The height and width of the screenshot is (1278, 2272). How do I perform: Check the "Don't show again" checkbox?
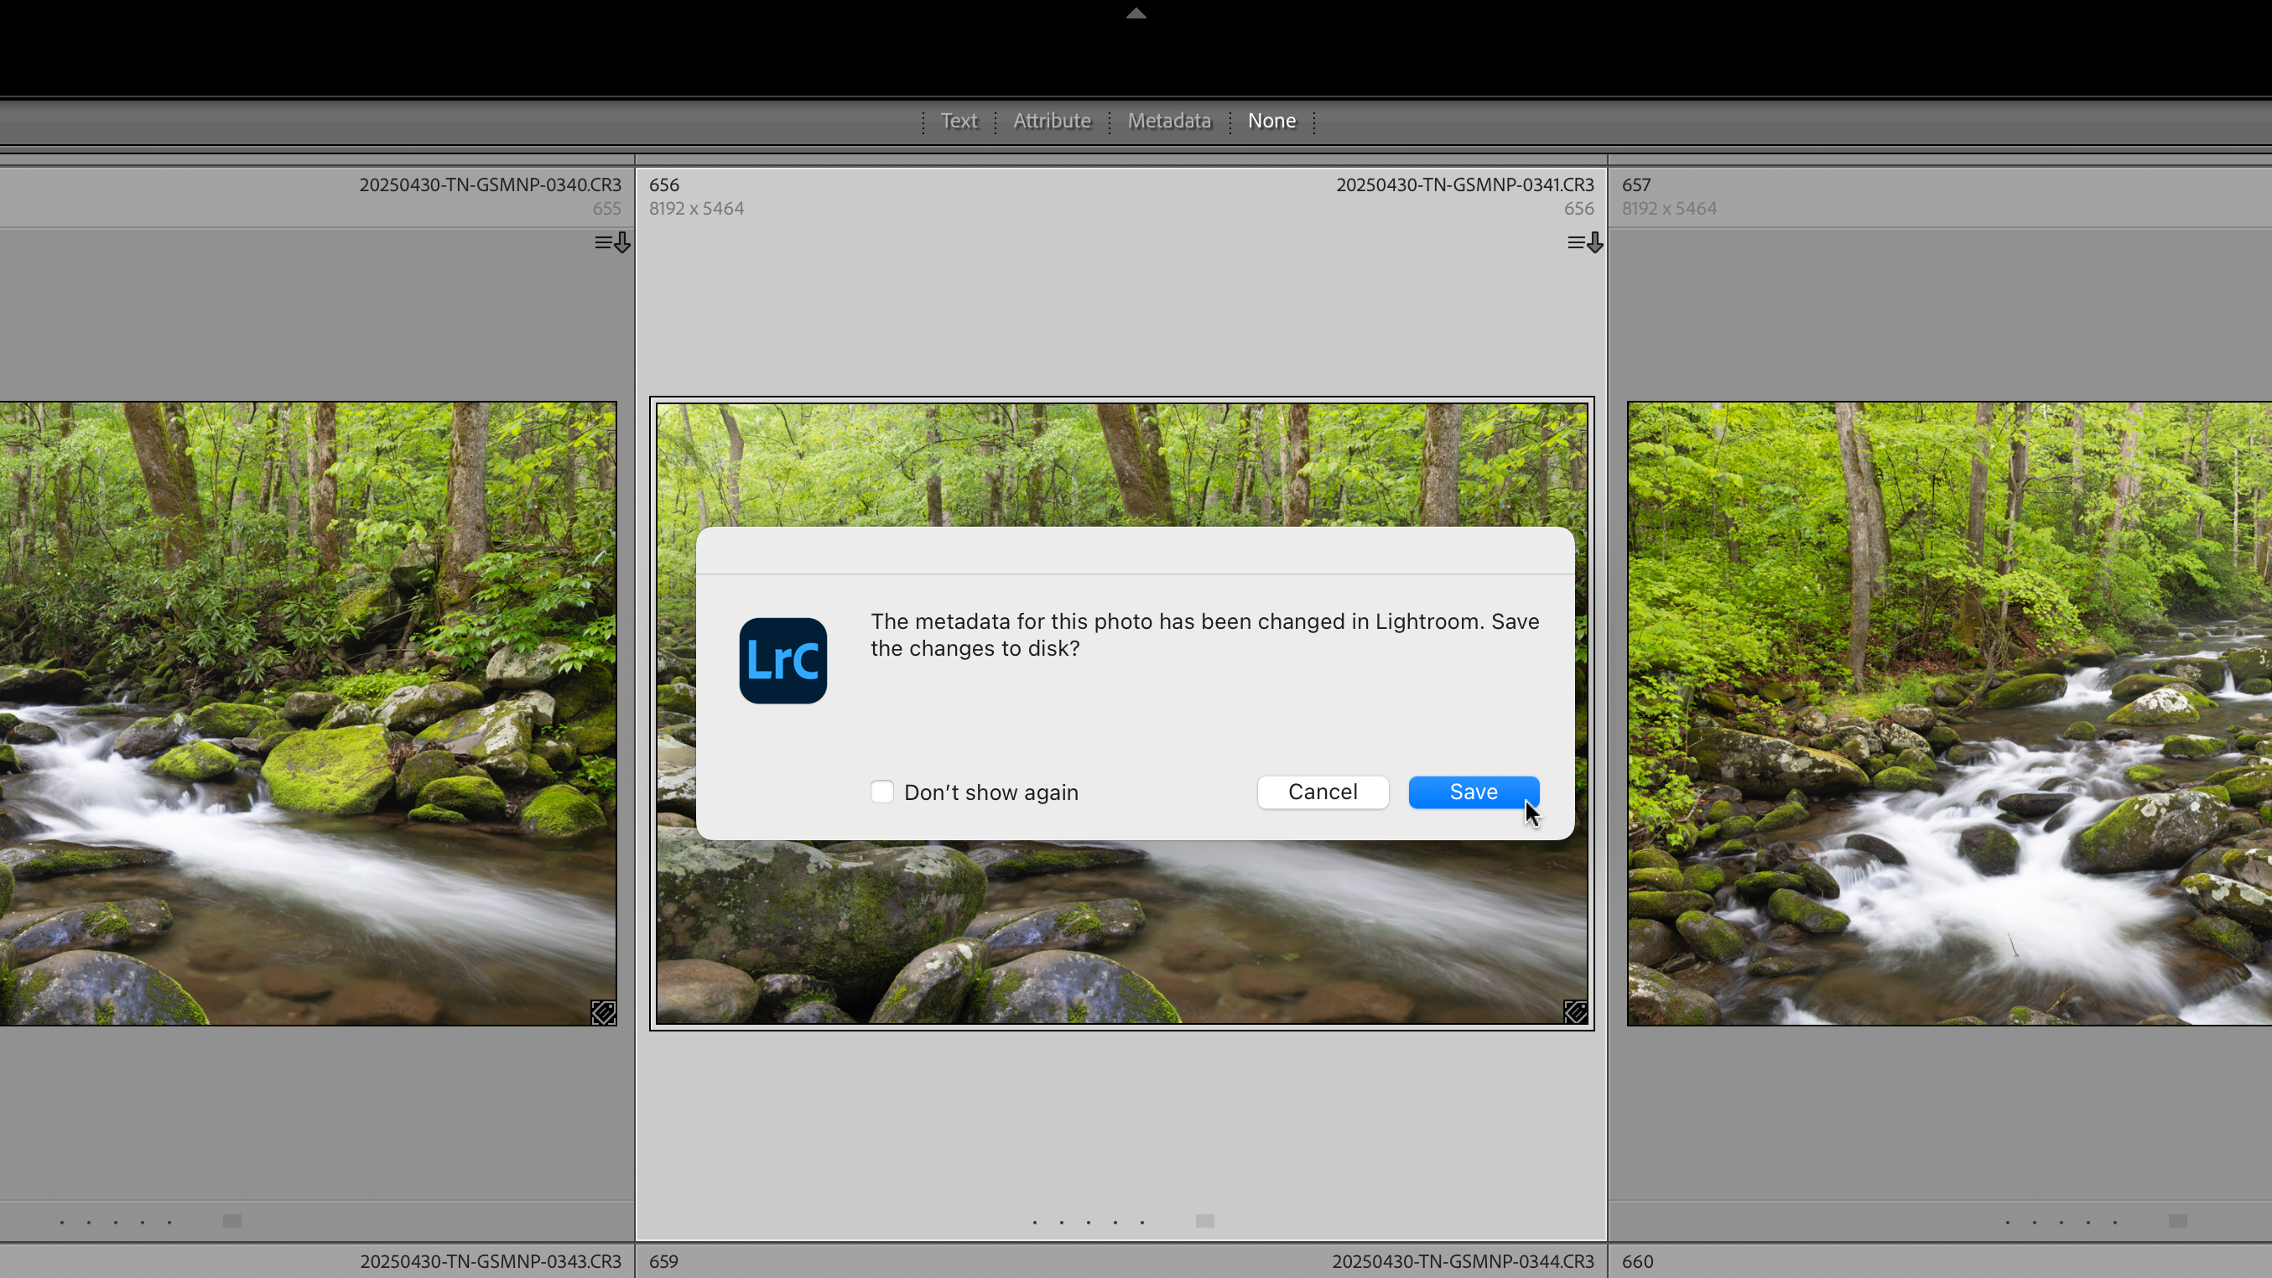pos(882,792)
